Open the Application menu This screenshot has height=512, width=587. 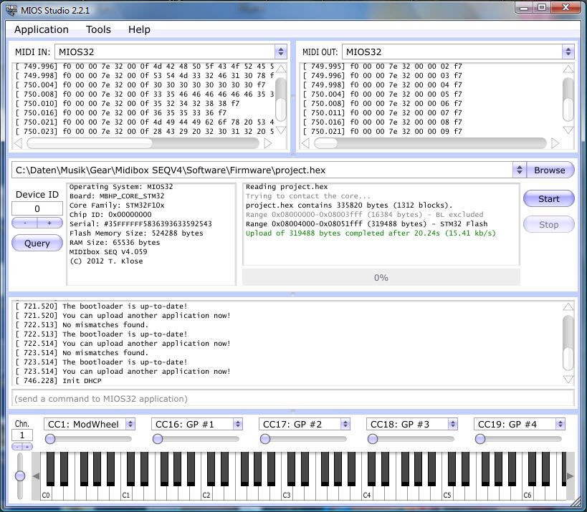41,29
